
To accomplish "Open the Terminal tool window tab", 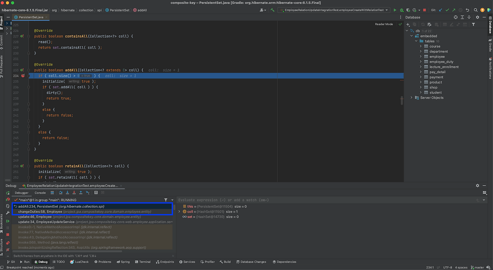I will pos(142,262).
